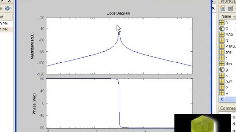Click the den variable name text
This screenshot has height=132, width=236.
229,64
